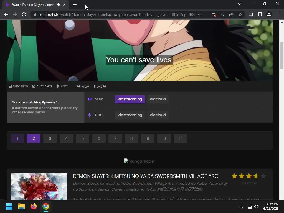The image size is (284, 213).
Task: Click the Mangareader banner image
Action: (140, 161)
